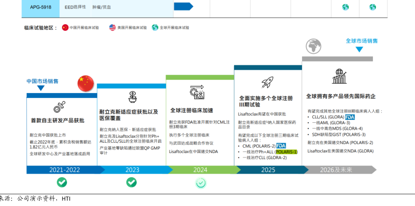Image resolution: width=415 pixels, height=206 pixels.
Task: Click the clinical trial icon above 全球注册临床加速
Action: [198, 93]
